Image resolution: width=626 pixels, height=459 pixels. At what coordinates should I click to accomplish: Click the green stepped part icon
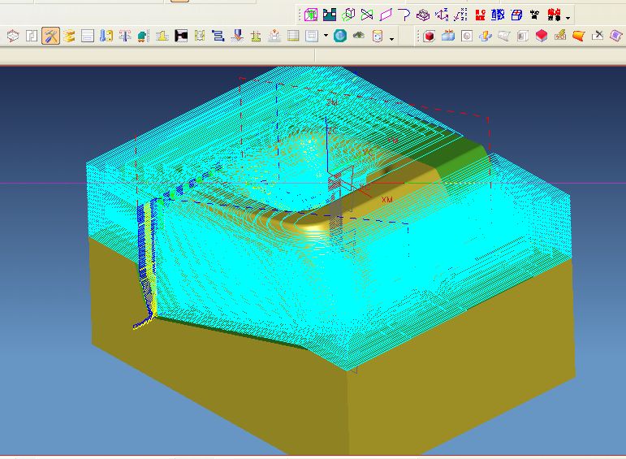(256, 36)
